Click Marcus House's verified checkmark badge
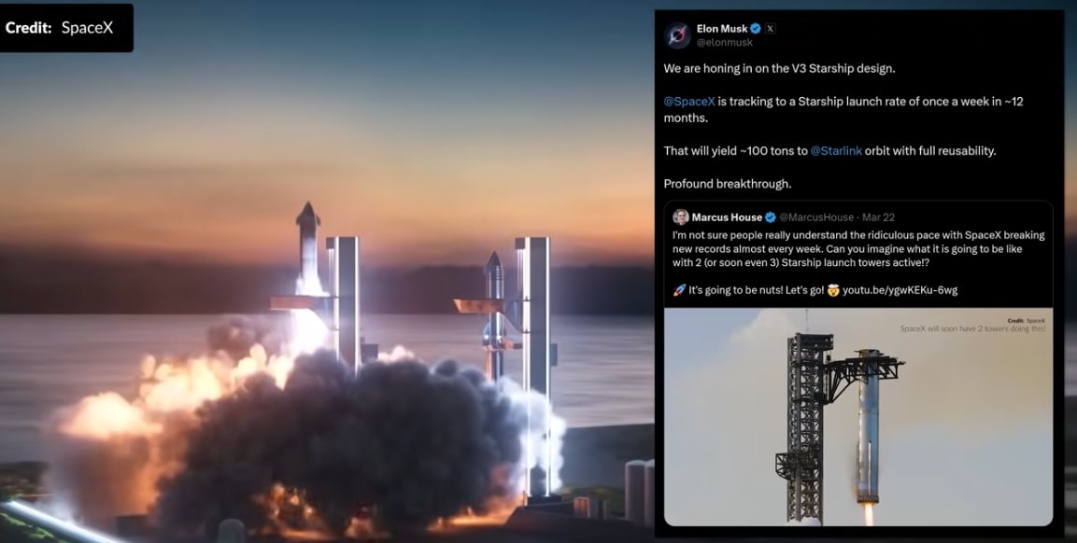The image size is (1077, 543). tap(771, 217)
